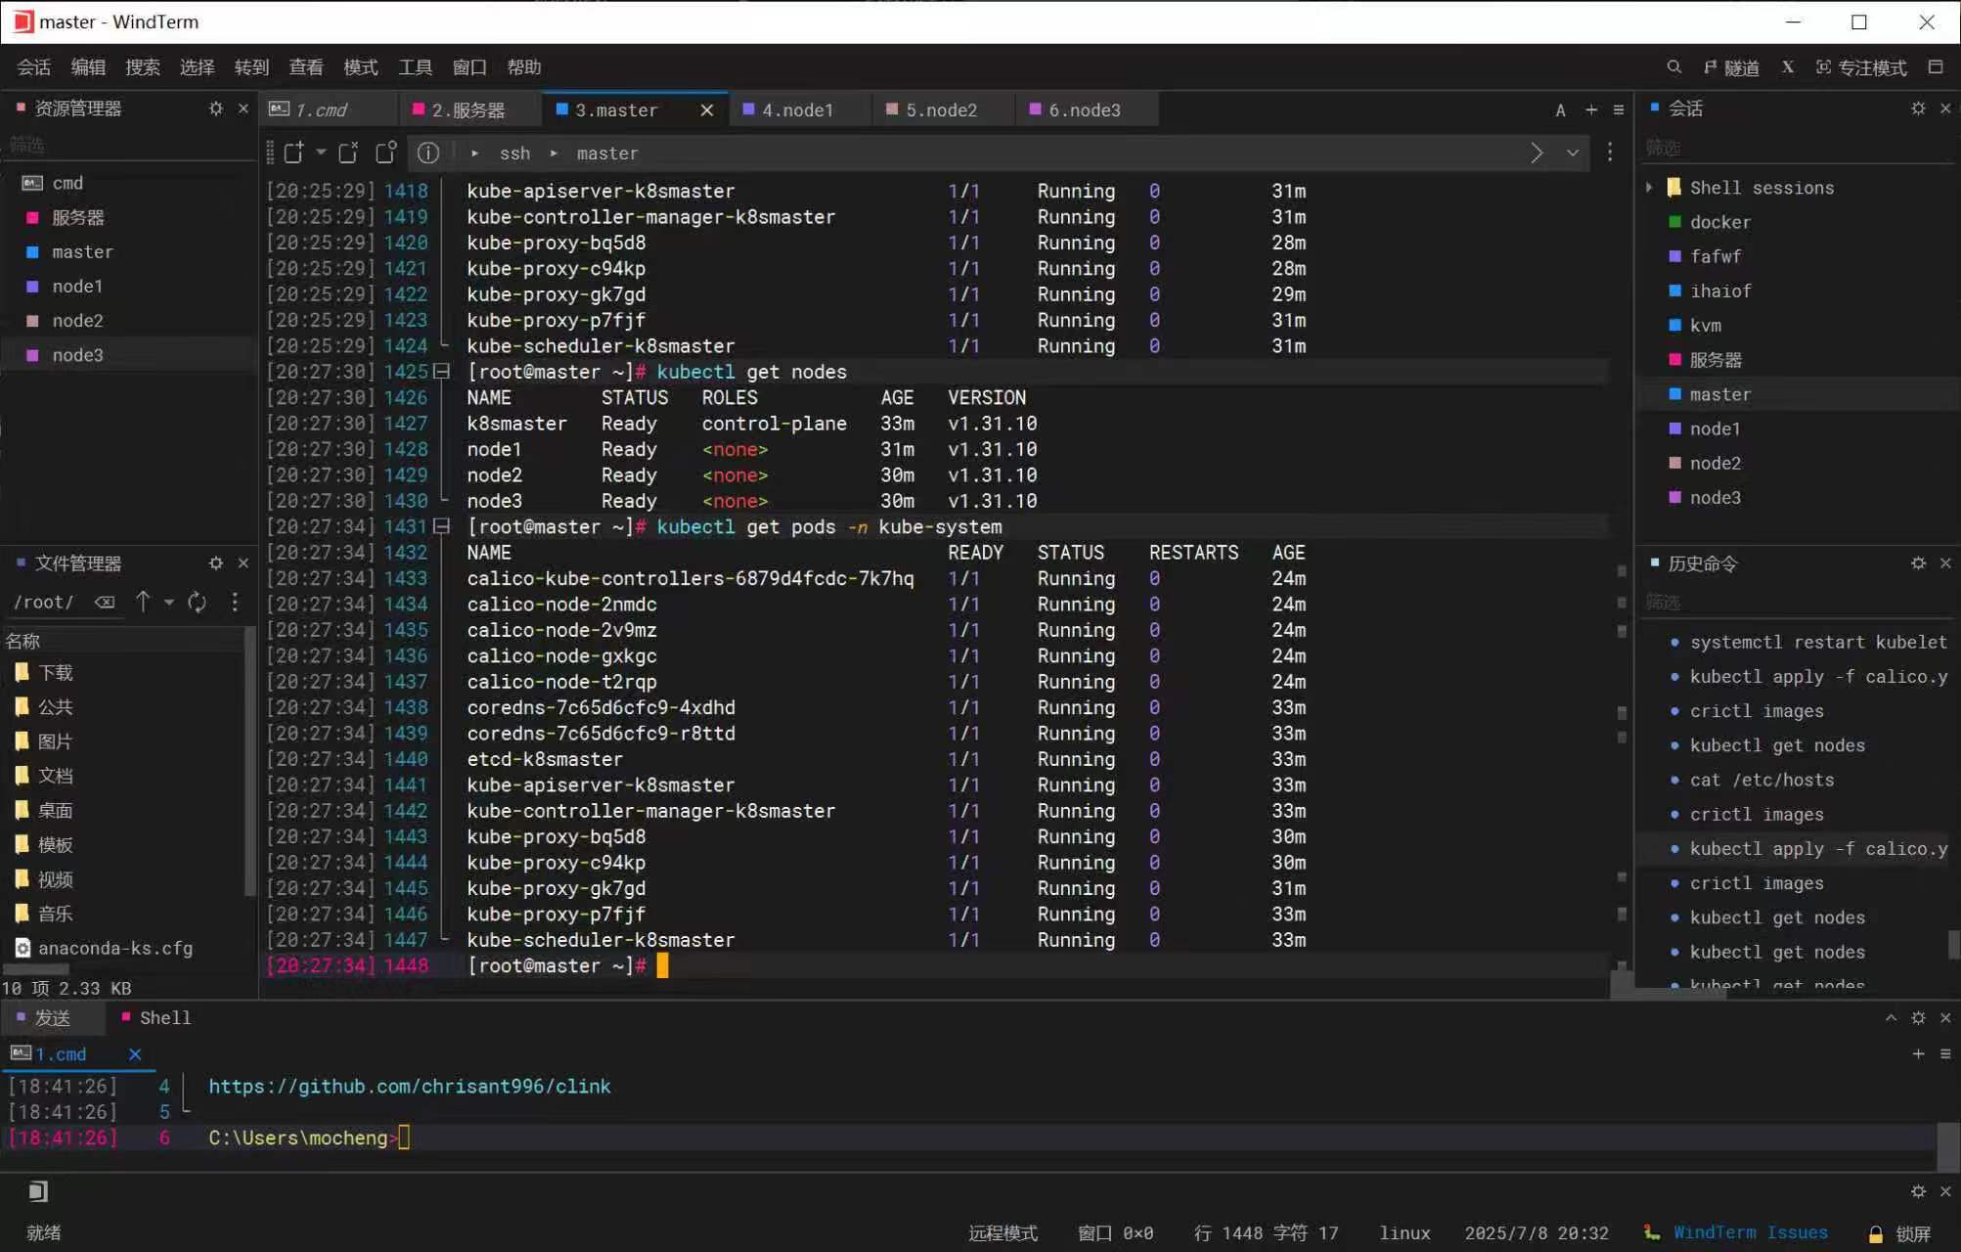This screenshot has height=1252, width=1961.
Task: Click the file manager vertical scrollbar
Action: pyautogui.click(x=249, y=763)
